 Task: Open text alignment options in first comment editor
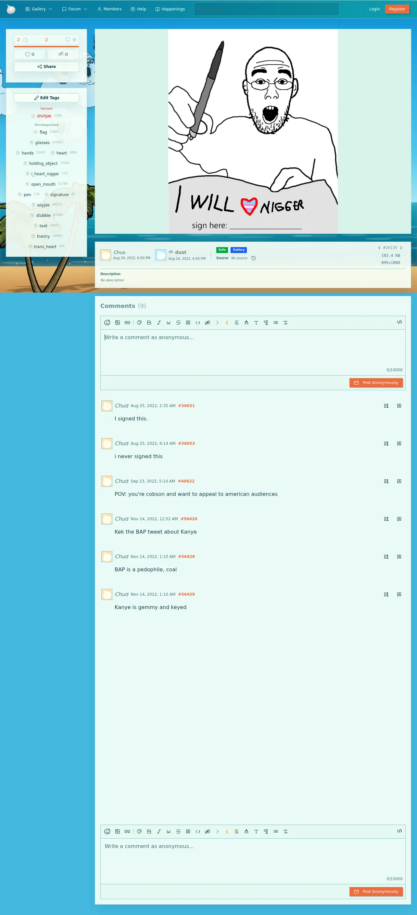pyautogui.click(x=237, y=323)
